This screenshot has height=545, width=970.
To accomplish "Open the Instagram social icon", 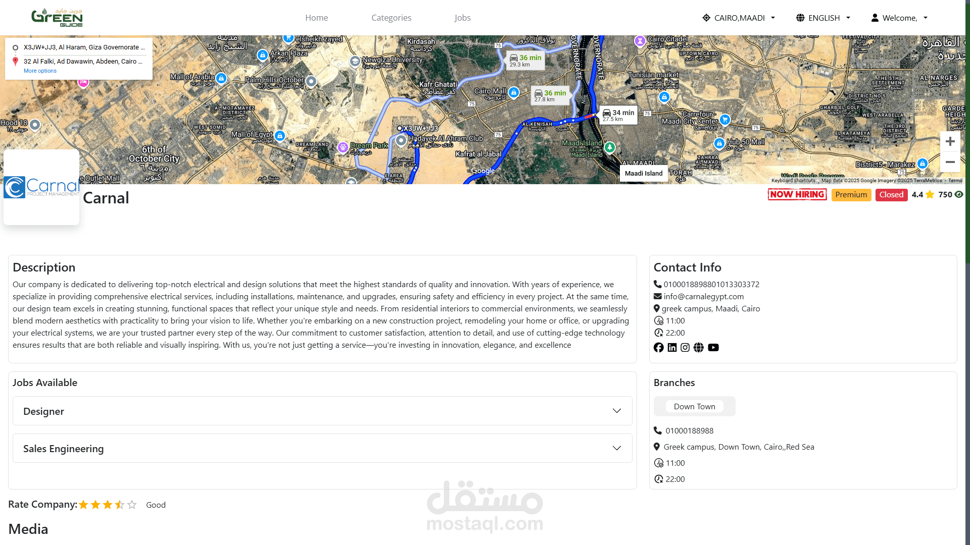I will click(x=685, y=348).
